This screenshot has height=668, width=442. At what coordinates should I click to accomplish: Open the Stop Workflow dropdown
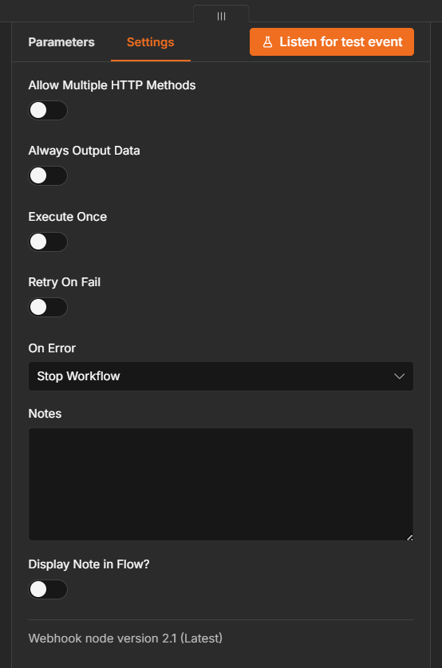point(221,376)
